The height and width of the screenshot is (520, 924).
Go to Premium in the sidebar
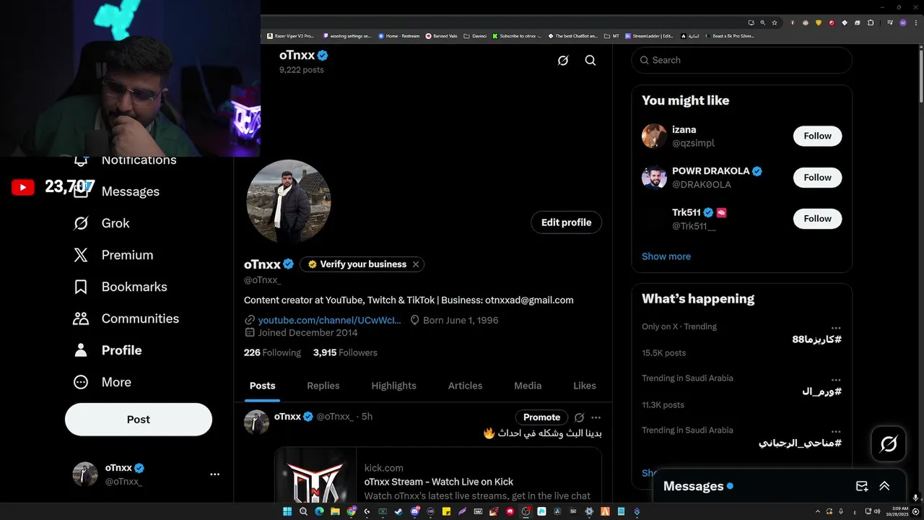(113, 255)
